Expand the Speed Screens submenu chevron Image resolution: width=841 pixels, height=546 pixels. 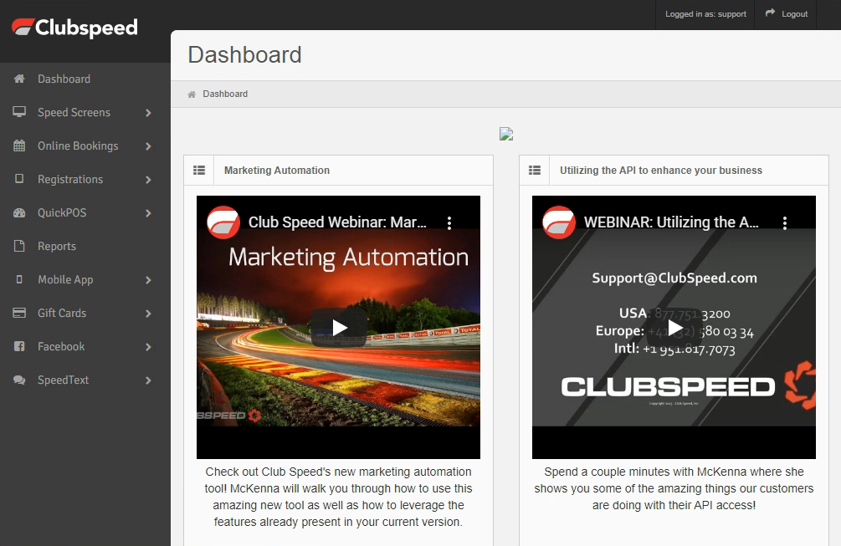[x=149, y=113]
